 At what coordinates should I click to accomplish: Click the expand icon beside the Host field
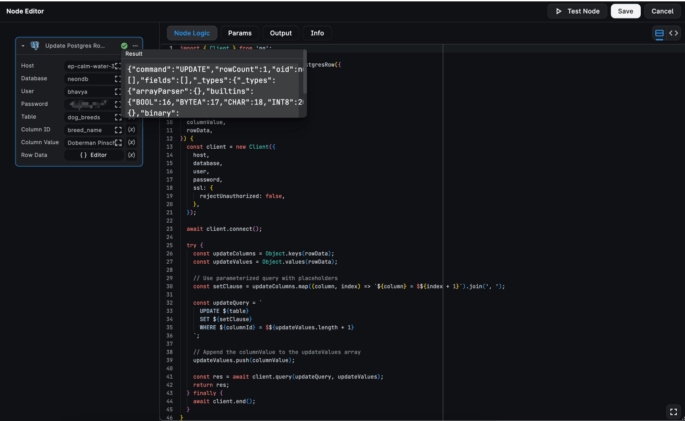pos(118,66)
